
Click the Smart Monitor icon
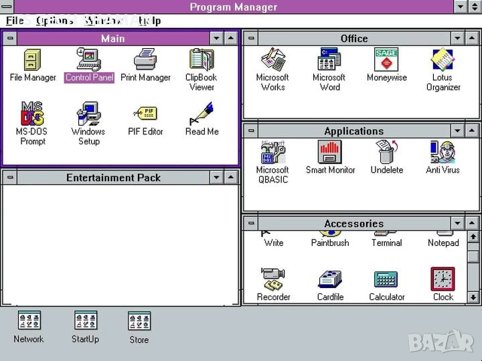pyautogui.click(x=329, y=153)
